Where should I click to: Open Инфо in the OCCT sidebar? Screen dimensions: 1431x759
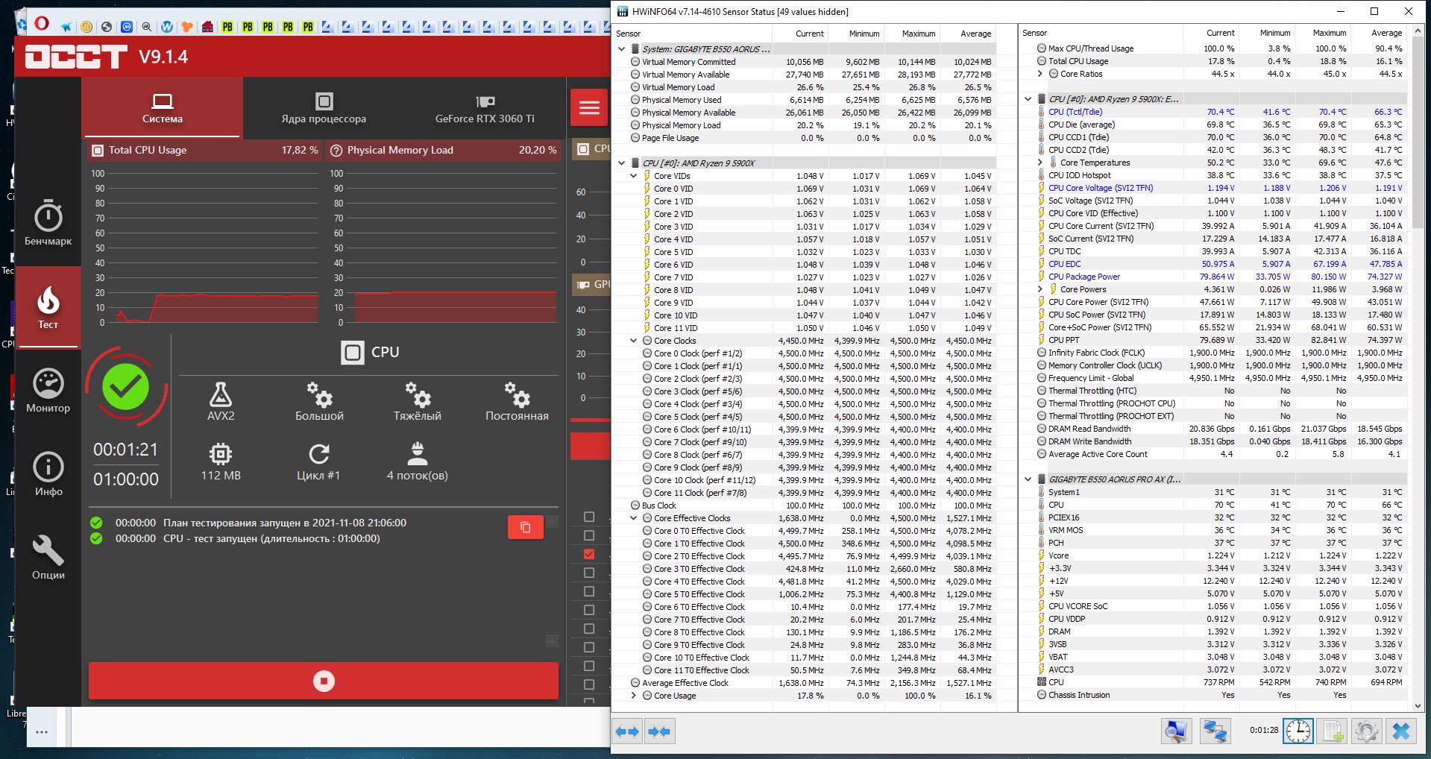pyautogui.click(x=48, y=474)
